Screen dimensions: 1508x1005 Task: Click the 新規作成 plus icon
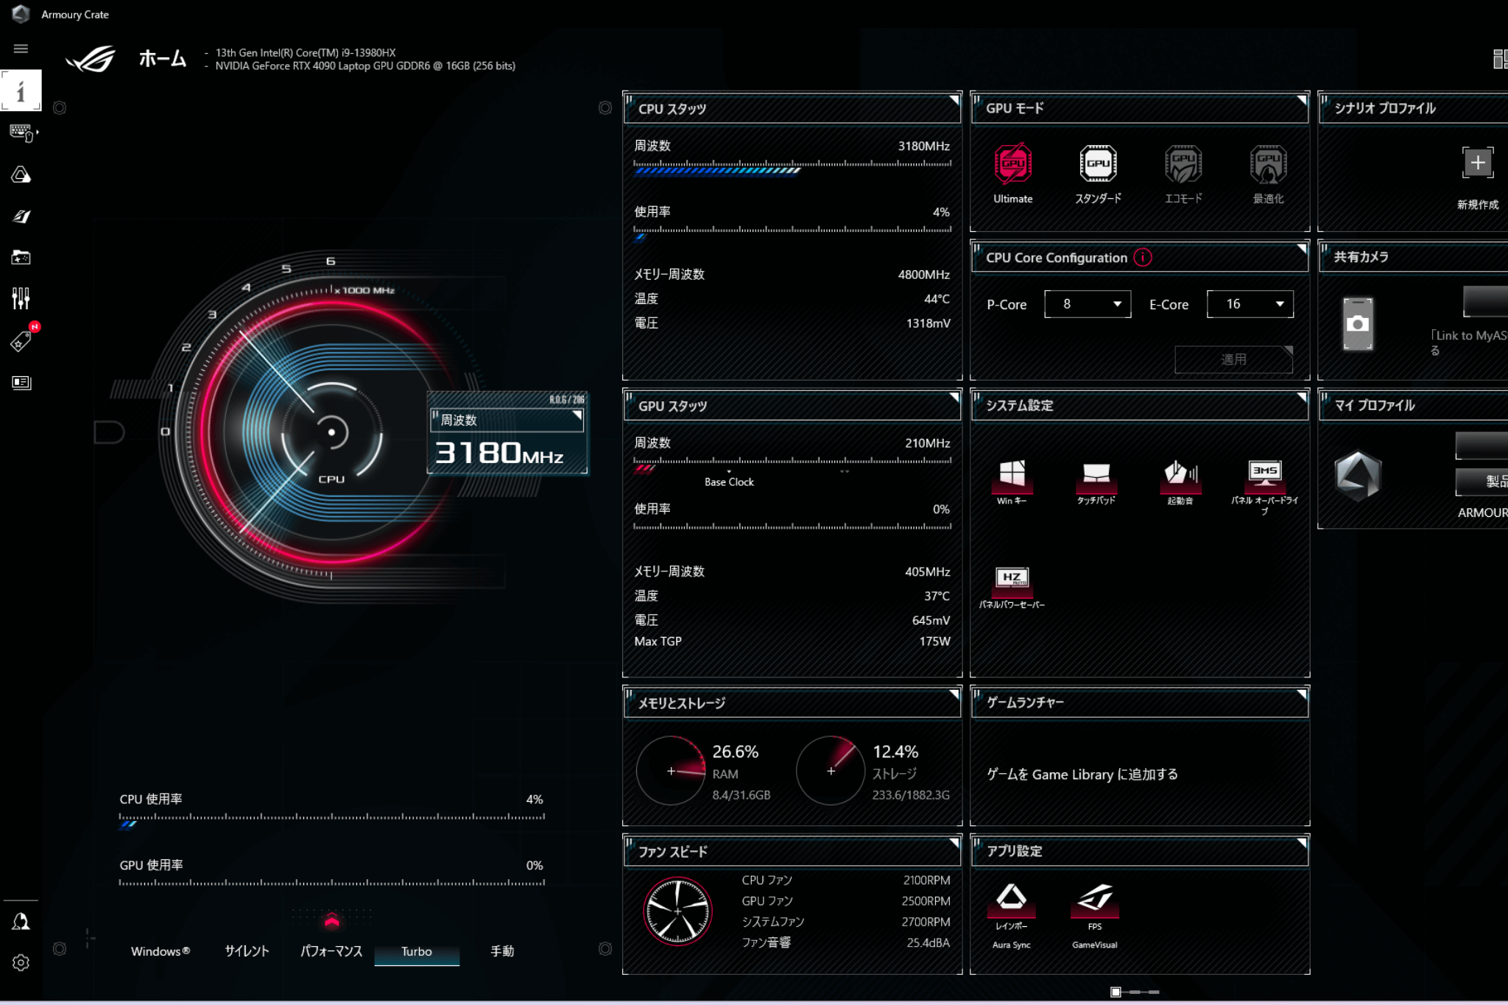[1478, 163]
